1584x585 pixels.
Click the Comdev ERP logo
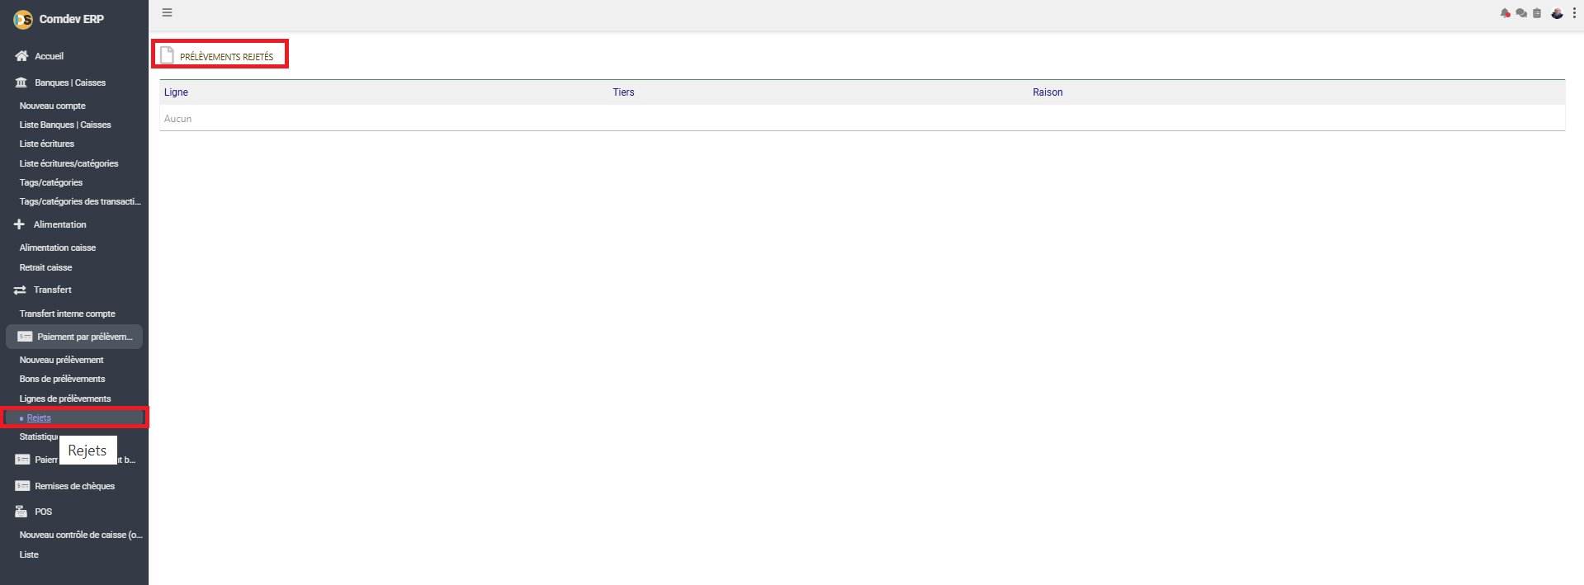click(23, 19)
